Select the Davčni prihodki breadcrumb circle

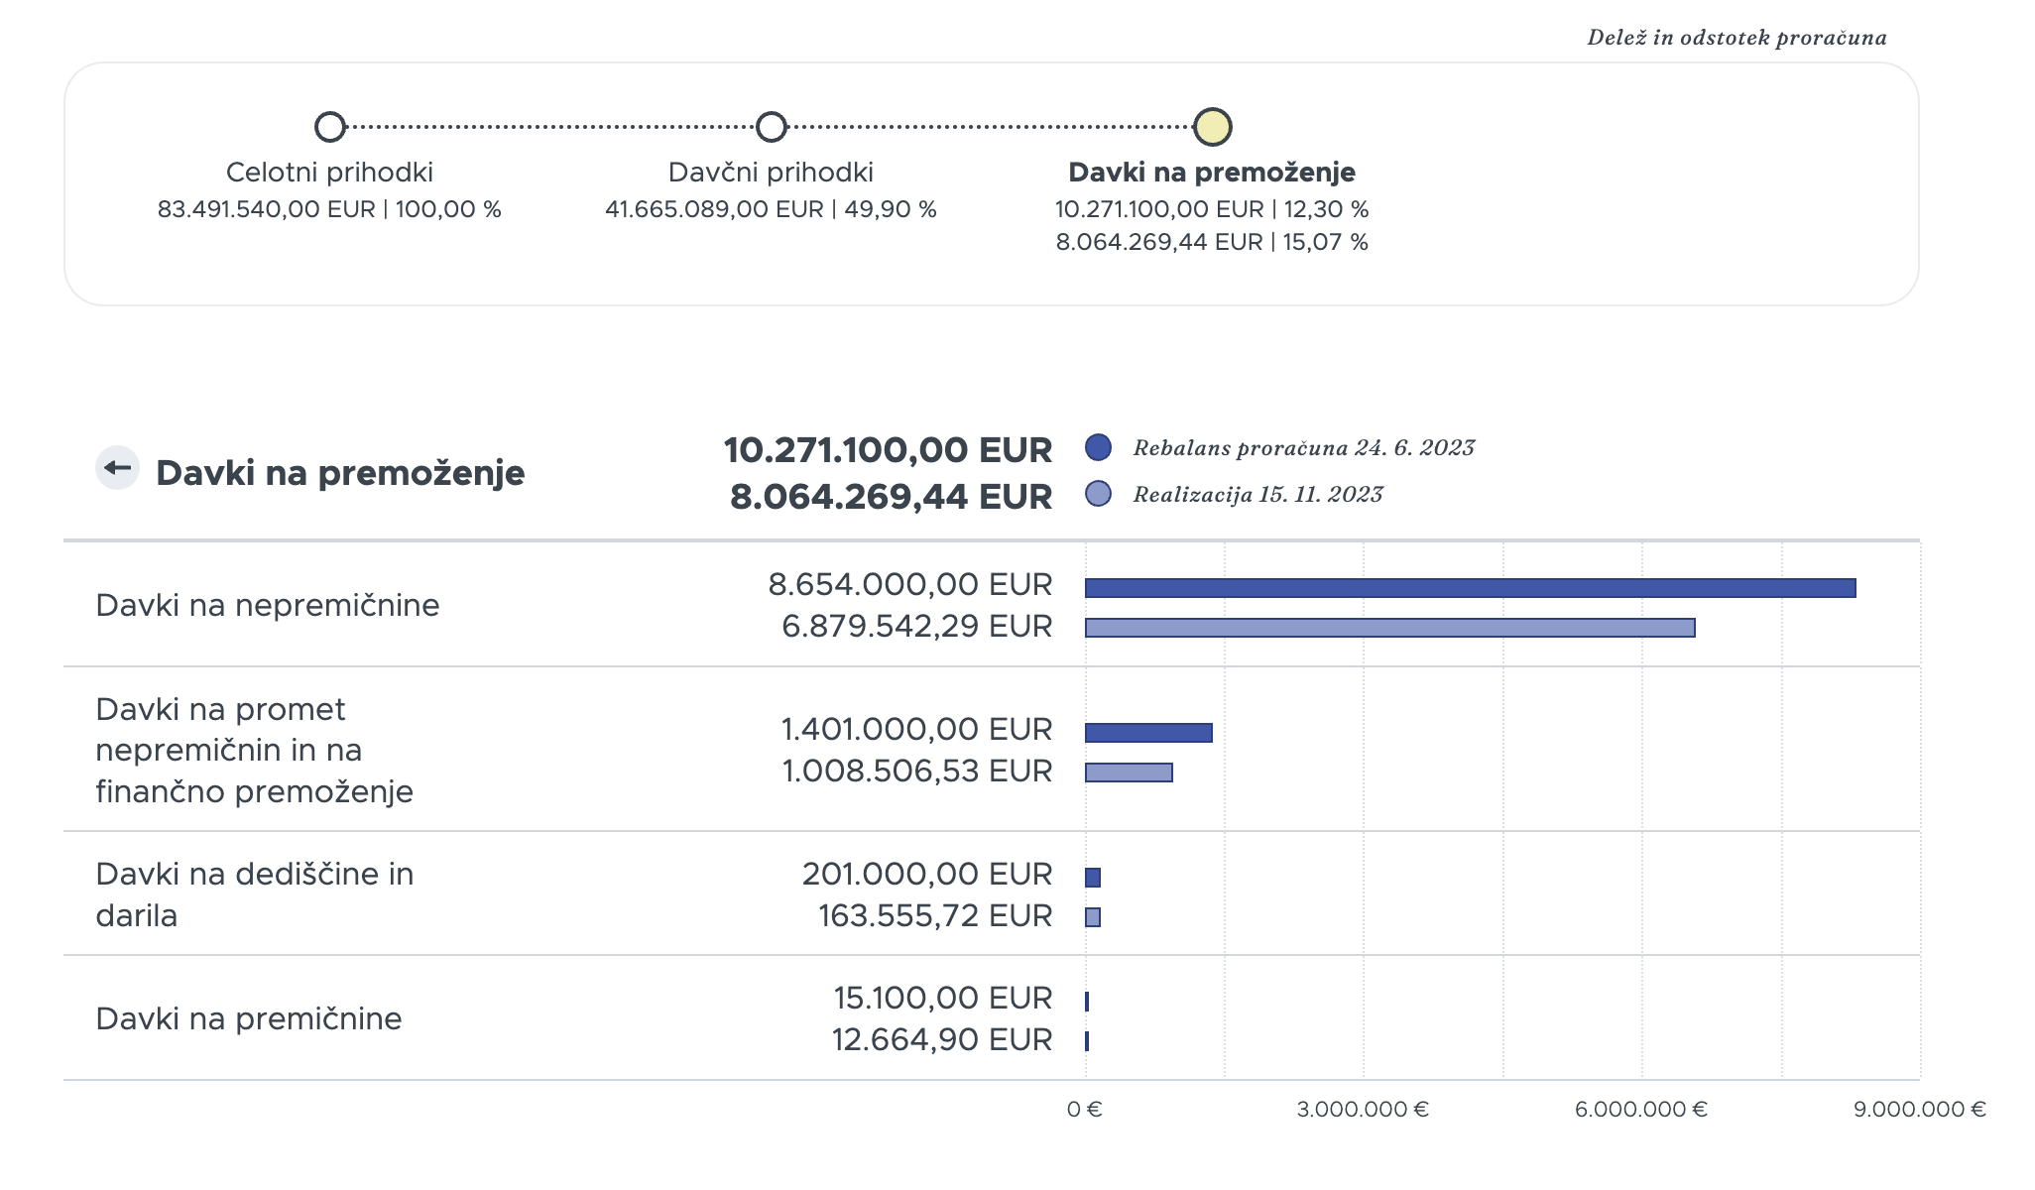click(x=772, y=127)
